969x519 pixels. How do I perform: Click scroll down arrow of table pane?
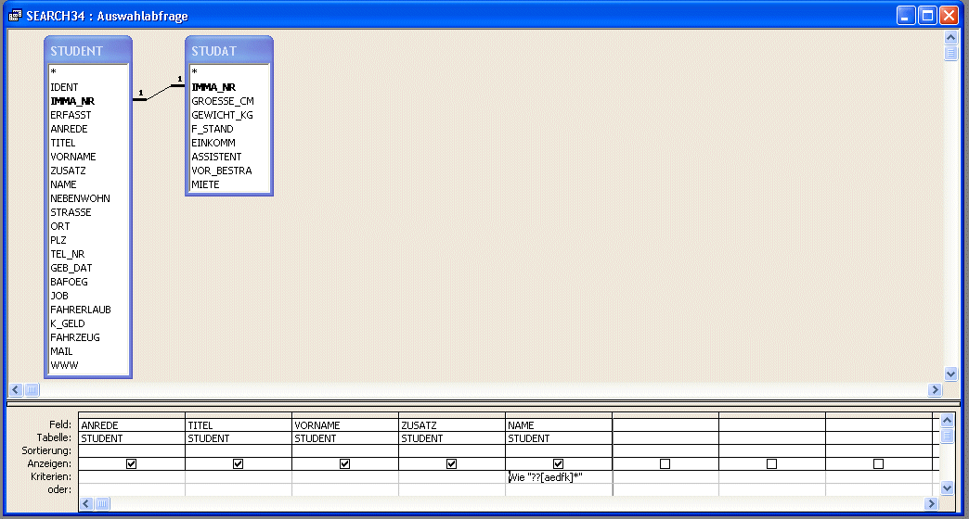coord(951,373)
